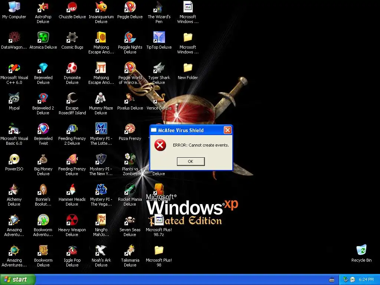This screenshot has width=380, height=285.
Task: Click the Mystery PI - The Lottery shortcut
Action: [101, 129]
